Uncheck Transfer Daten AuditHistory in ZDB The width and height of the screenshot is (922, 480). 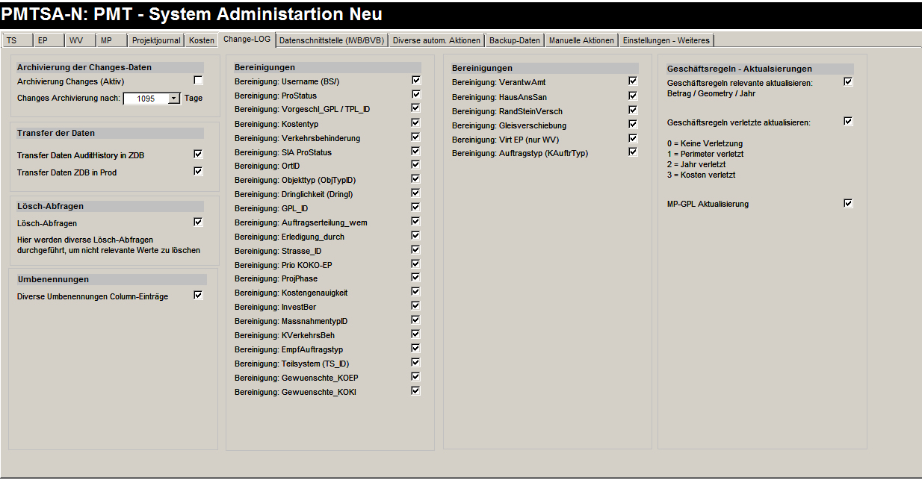[198, 154]
